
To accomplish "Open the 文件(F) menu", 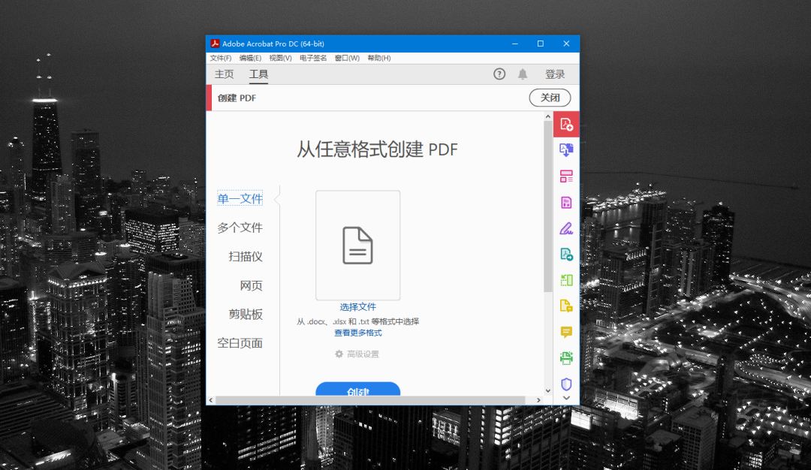I will coord(221,58).
